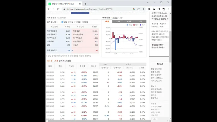Open 메가스터디 in recent list
The width and height of the screenshot is (217, 122).
(x=156, y=112)
